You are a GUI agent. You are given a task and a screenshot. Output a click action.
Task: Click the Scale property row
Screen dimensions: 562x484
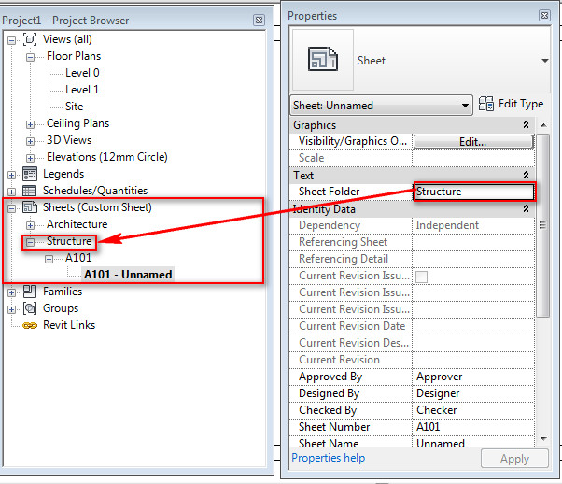412,158
